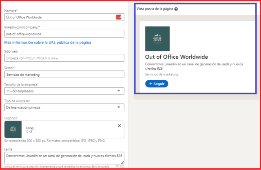261x170 pixels.
Task: Click the Vista previa de la página heading
Action: pyautogui.click(x=155, y=9)
